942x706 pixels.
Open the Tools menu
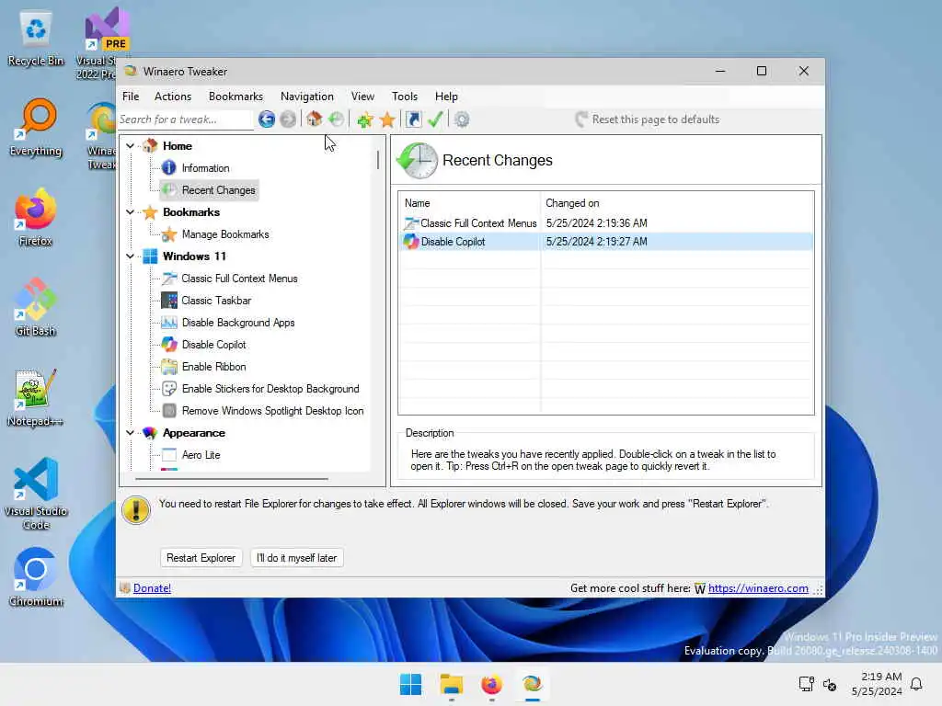coord(405,96)
